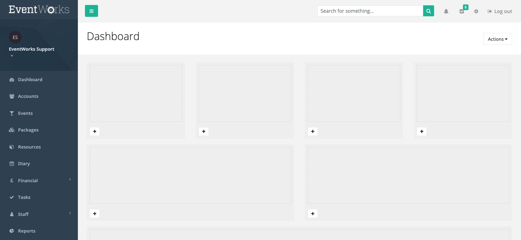This screenshot has width=521, height=240.
Task: Click the Diary calendar icon
Action: point(12,164)
